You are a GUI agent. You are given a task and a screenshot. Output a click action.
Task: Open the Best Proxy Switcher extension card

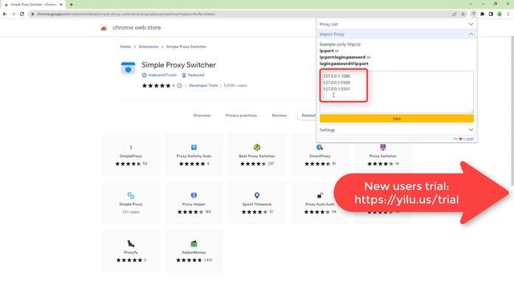coord(257,155)
